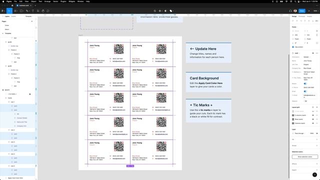Open horizontal resizing Fixed dropdown
The width and height of the screenshot is (320, 180).
pos(296,39)
